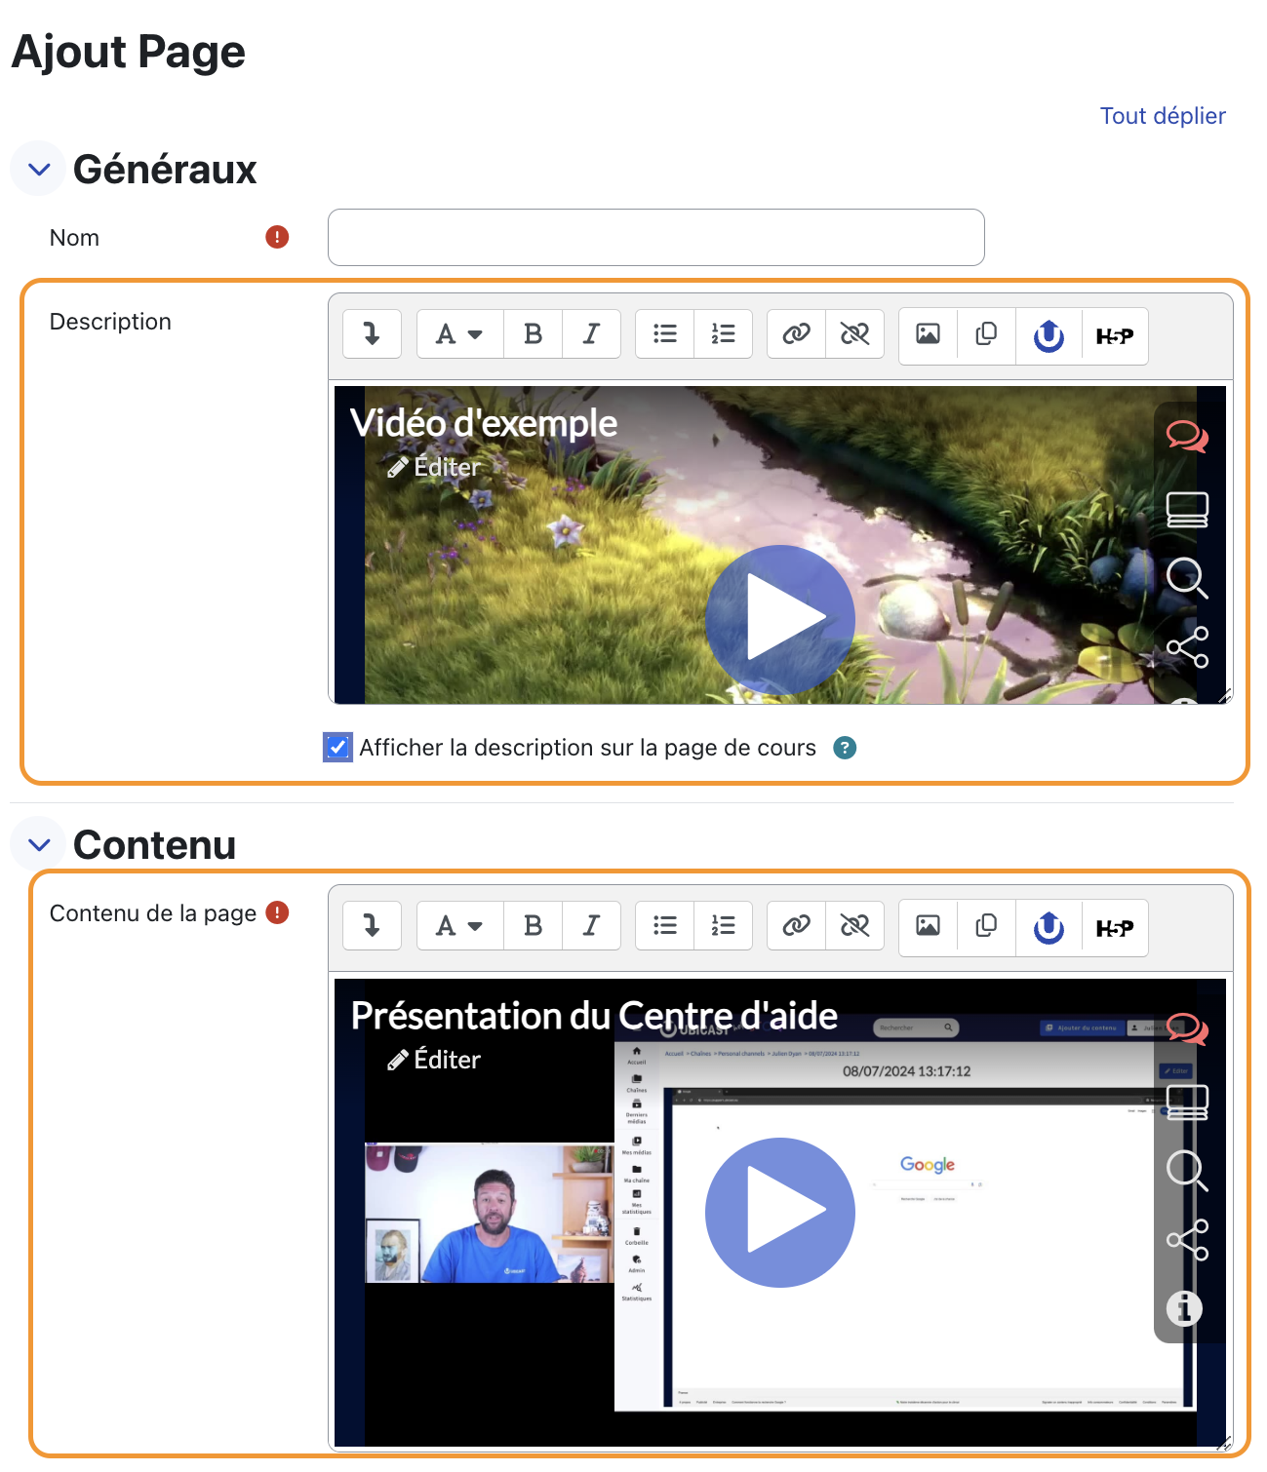The width and height of the screenshot is (1267, 1472).
Task: Collapse the Contenu section
Action: (x=39, y=844)
